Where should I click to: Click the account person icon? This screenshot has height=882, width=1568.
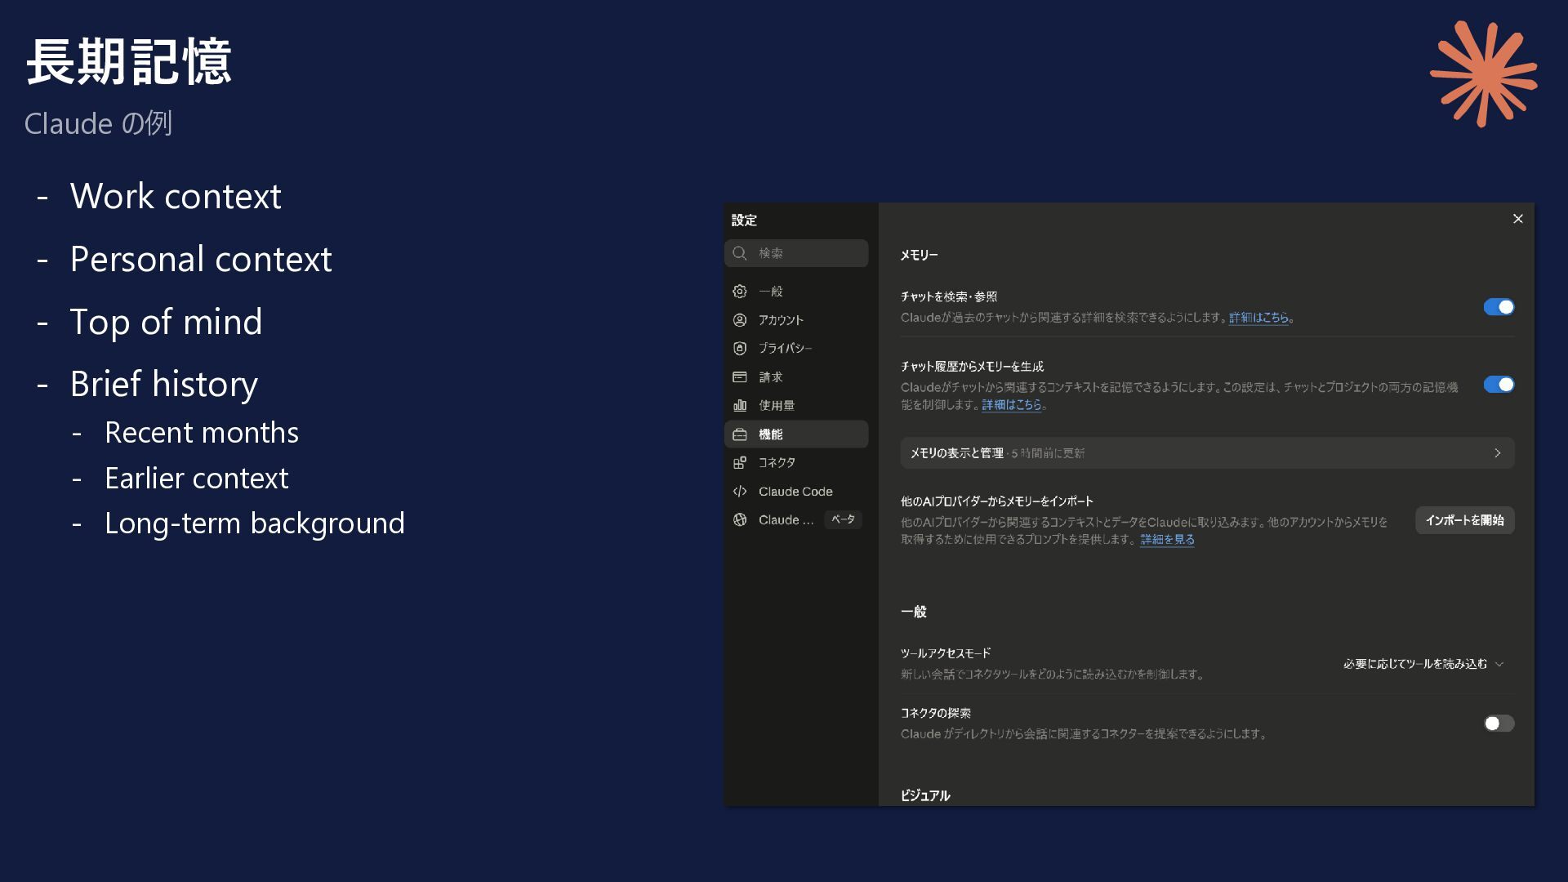coord(740,320)
